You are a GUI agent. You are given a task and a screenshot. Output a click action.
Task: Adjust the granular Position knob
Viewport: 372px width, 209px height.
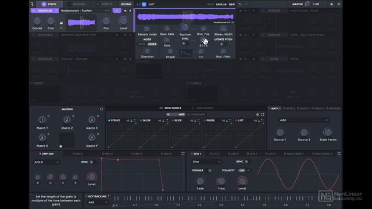click(185, 27)
